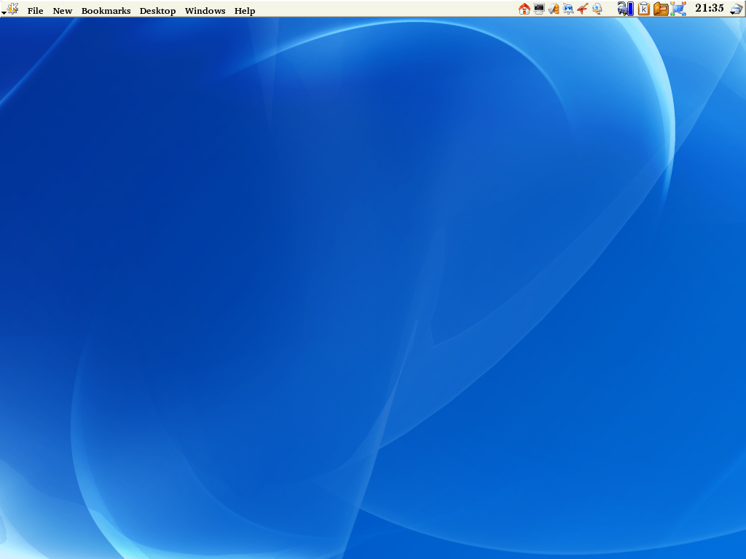
Task: Launch the Konqueror web browser icon
Action: click(568, 9)
